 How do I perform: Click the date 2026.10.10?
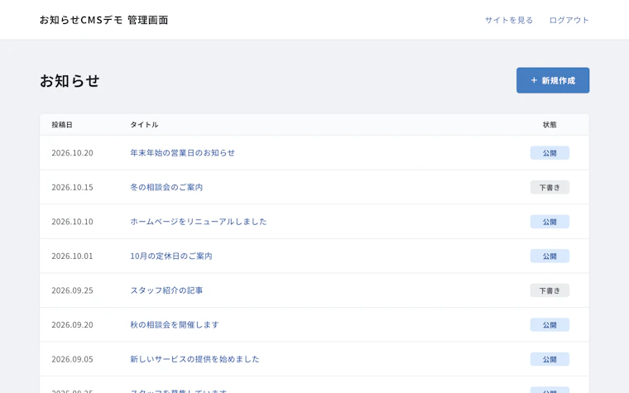(x=72, y=222)
